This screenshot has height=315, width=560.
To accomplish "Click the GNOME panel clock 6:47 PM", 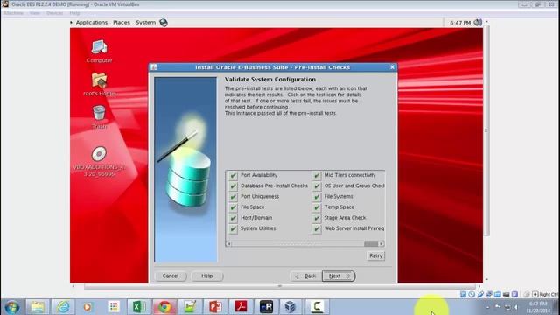I will click(460, 23).
